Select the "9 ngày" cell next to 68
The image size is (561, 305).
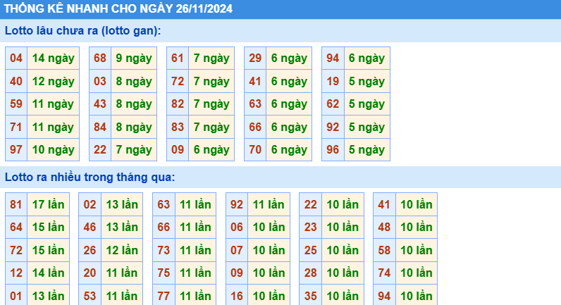134,58
